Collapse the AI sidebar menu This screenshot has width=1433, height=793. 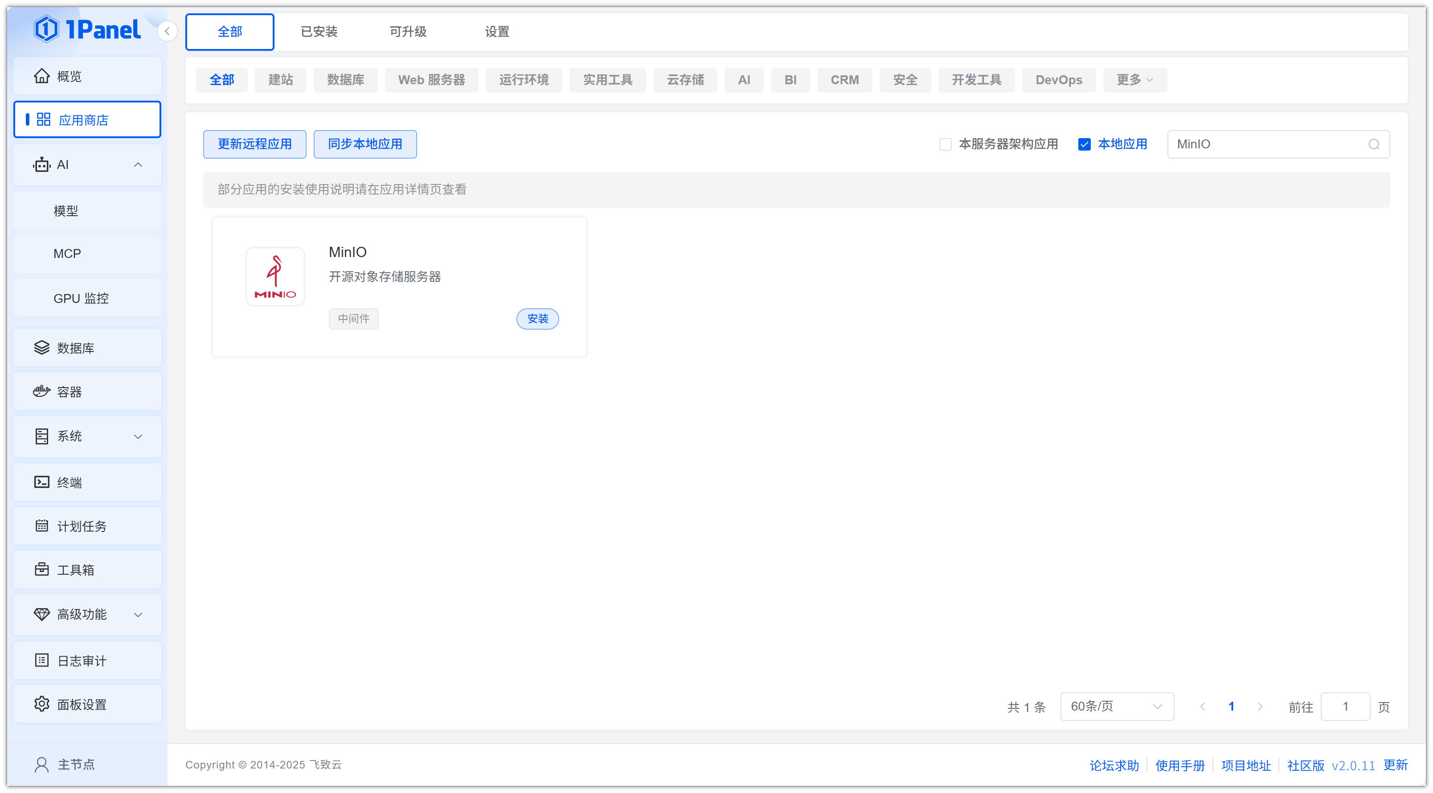(x=87, y=164)
